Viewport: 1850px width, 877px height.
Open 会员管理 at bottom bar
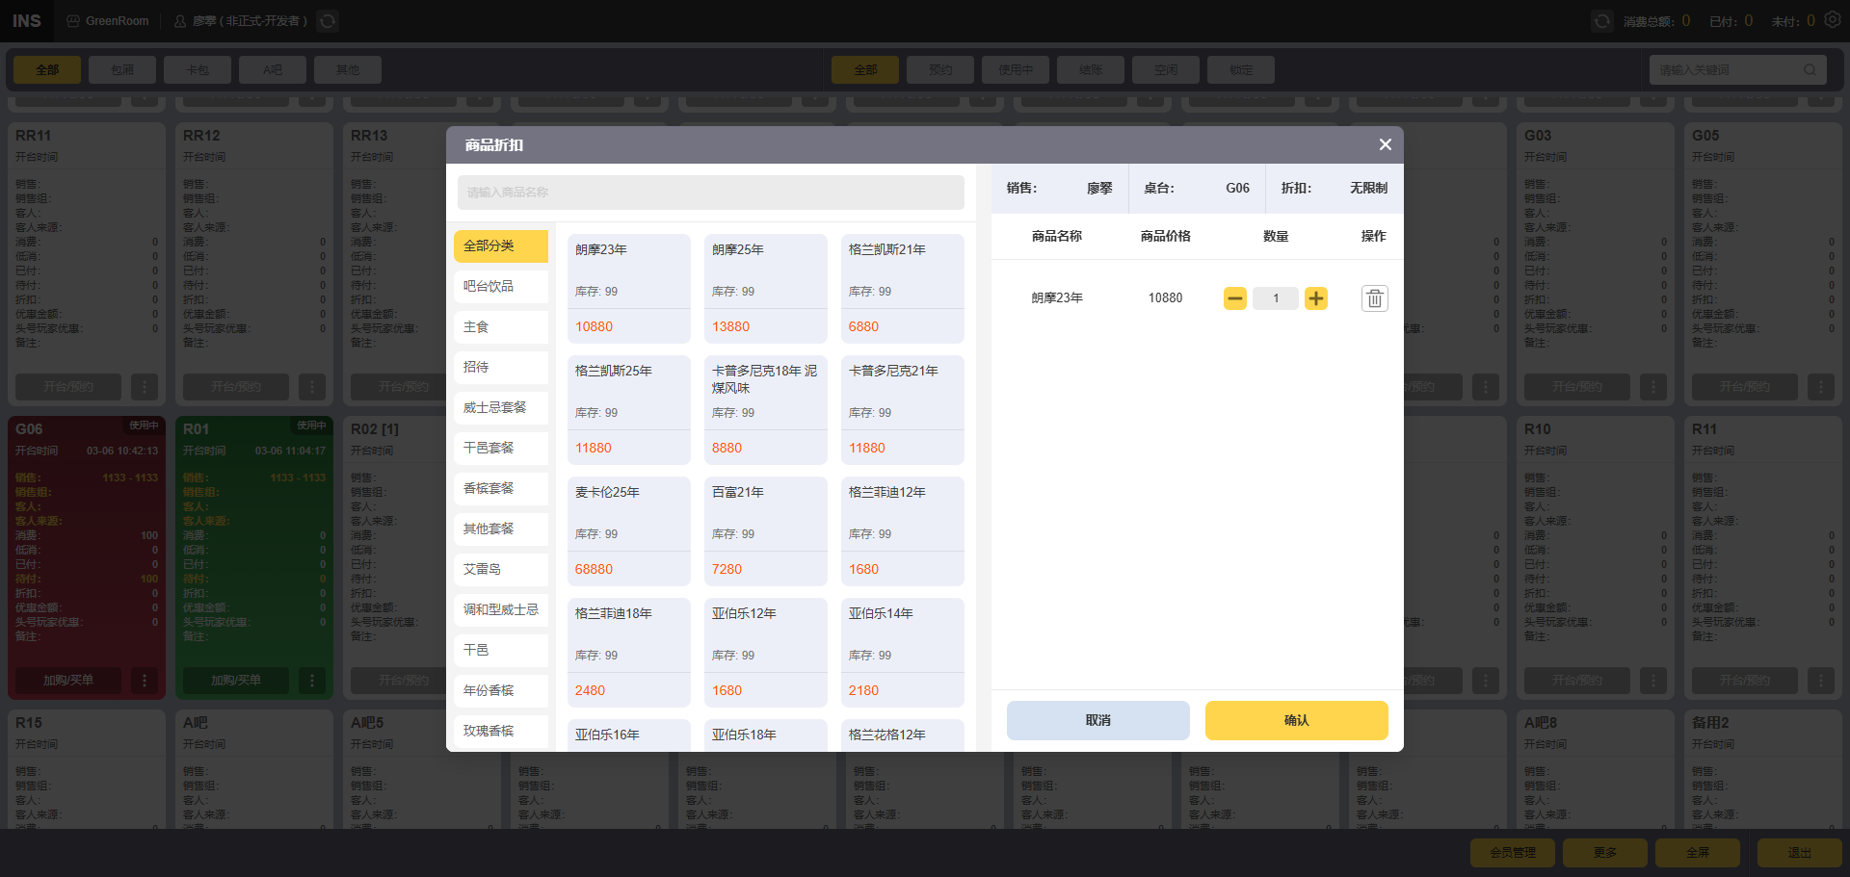tap(1513, 853)
